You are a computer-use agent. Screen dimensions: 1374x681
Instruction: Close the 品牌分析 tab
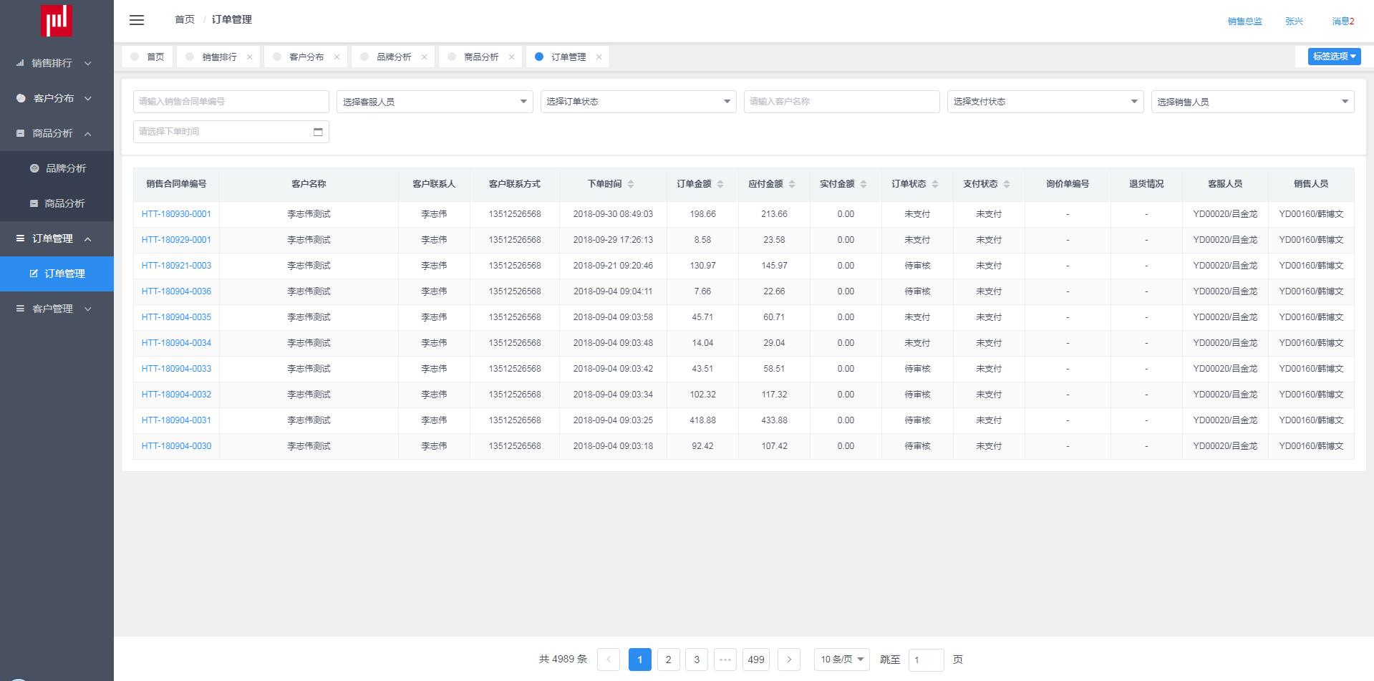click(x=424, y=57)
